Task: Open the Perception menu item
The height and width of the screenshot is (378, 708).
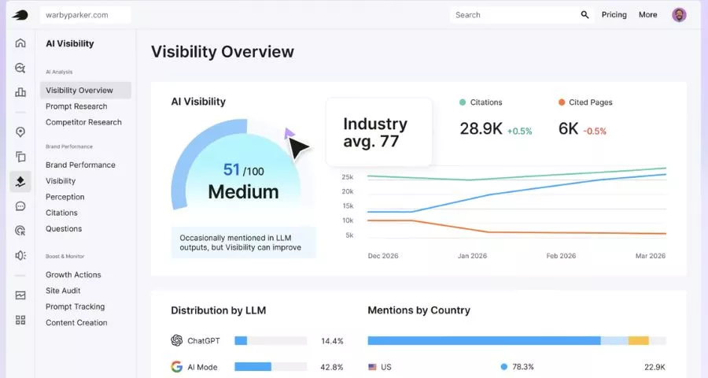Action: click(x=65, y=197)
